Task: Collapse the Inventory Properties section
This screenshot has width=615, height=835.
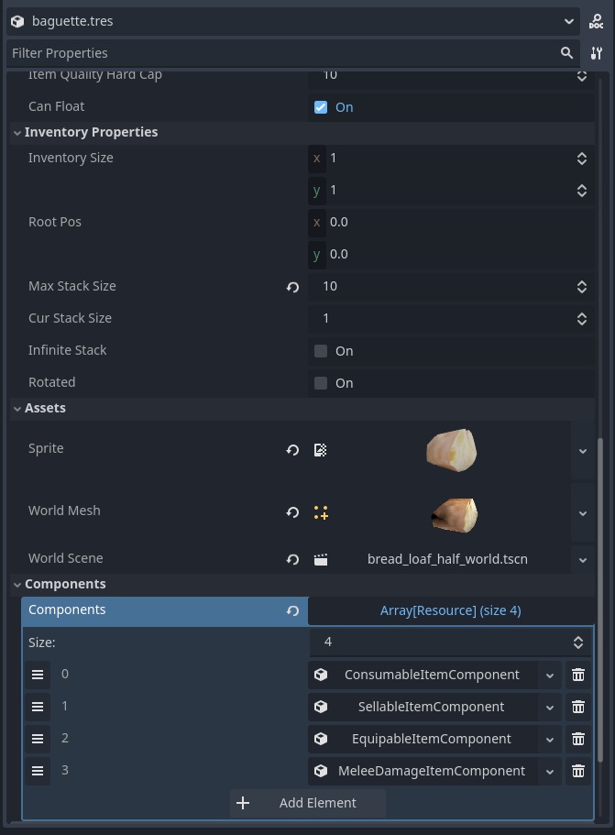Action: [x=17, y=133]
